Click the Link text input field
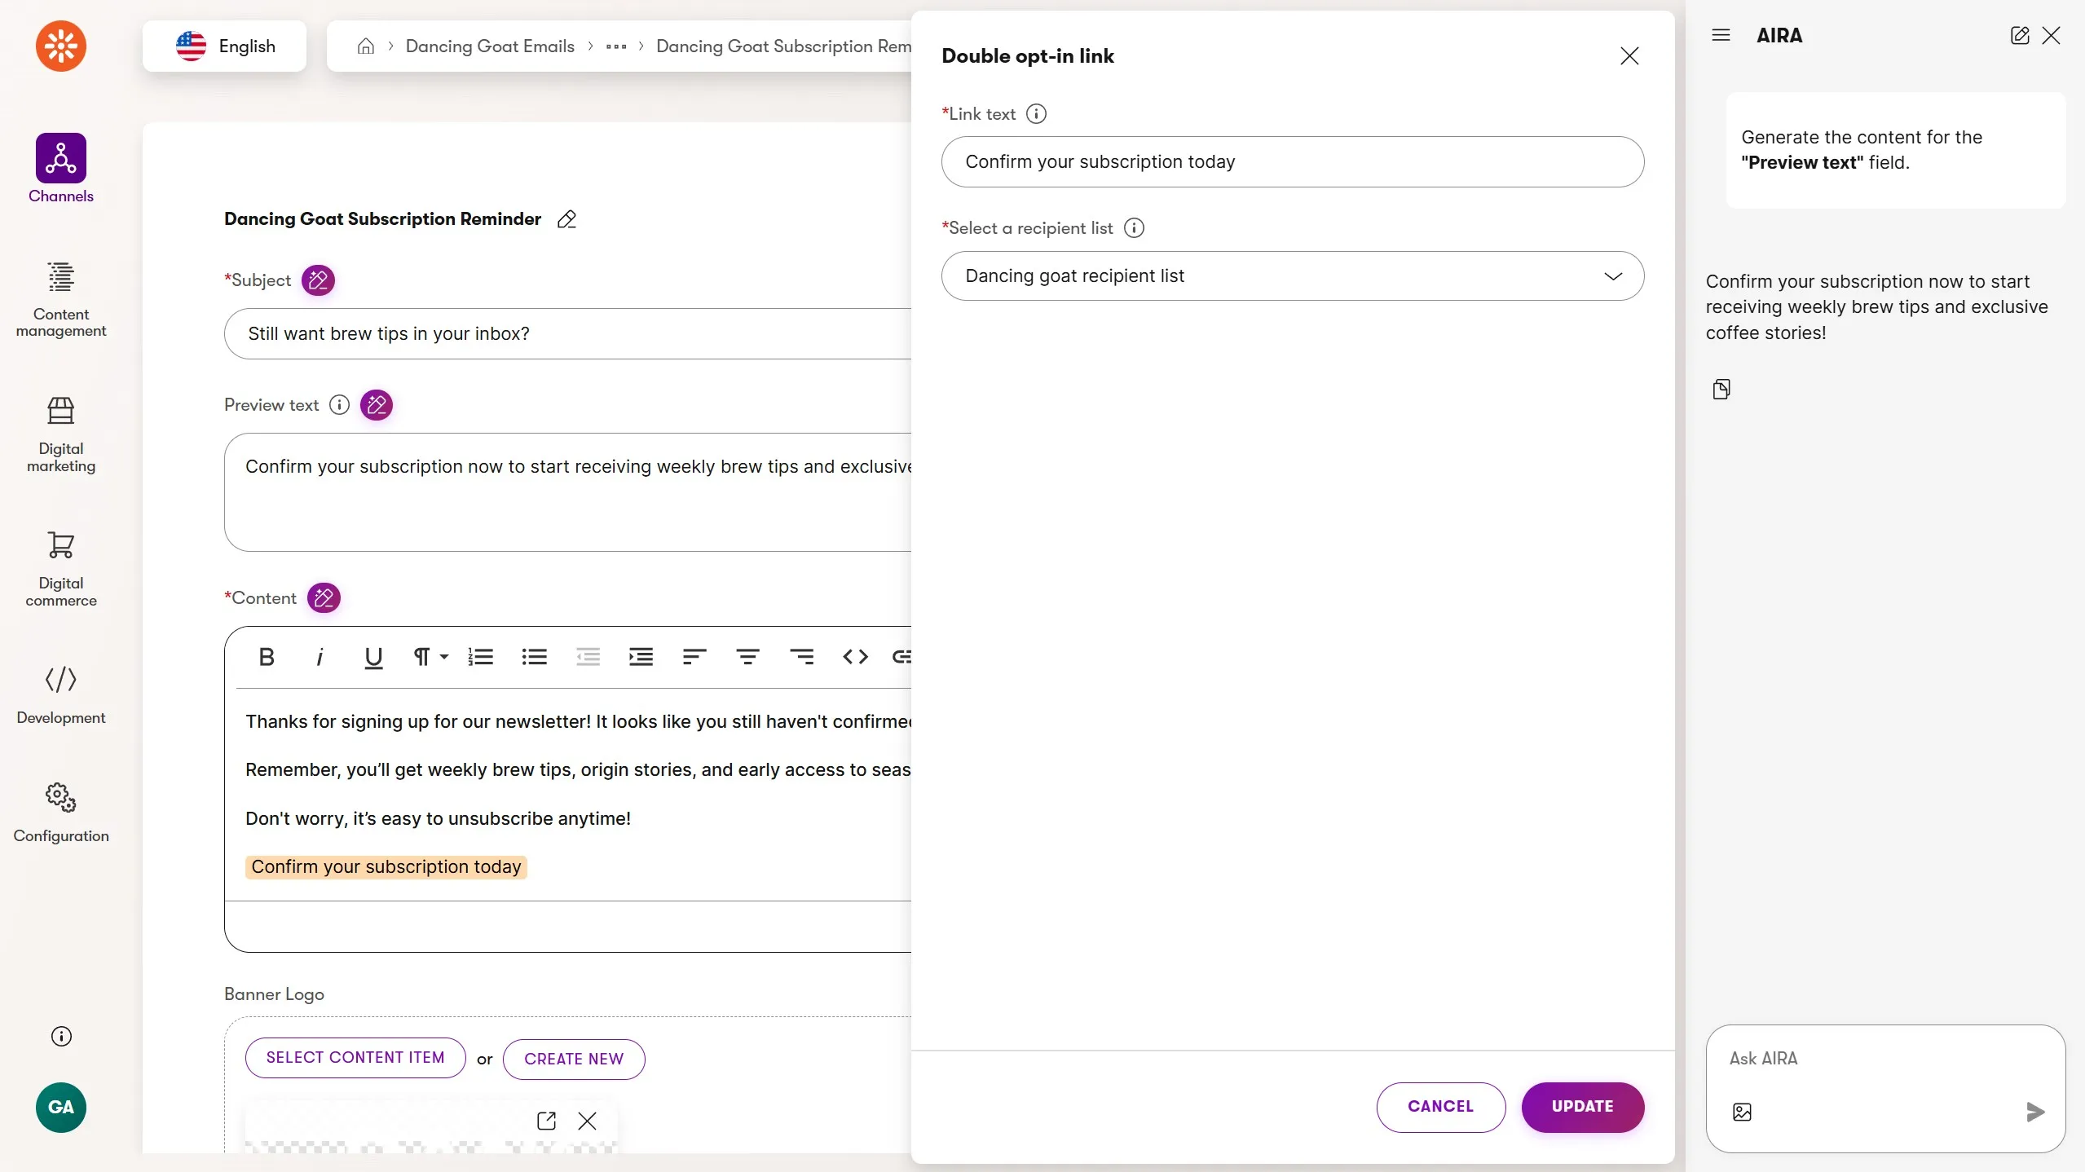Screen dimensions: 2085x1172 (1292, 162)
